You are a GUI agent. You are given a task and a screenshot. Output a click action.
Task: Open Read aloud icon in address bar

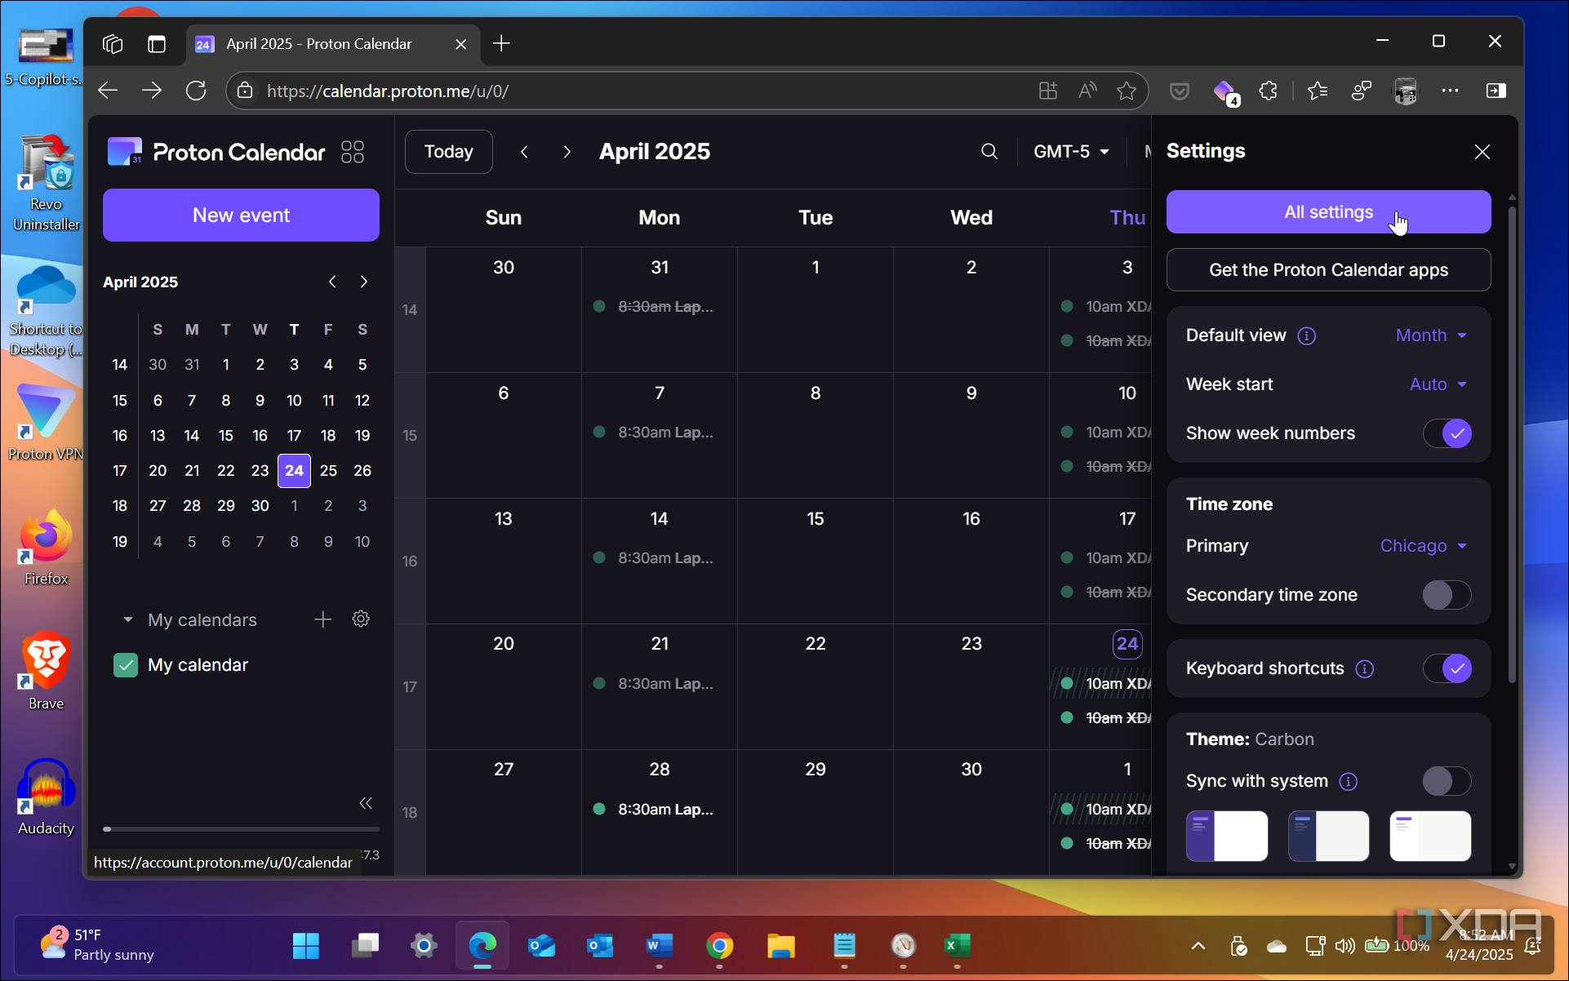pos(1087,91)
